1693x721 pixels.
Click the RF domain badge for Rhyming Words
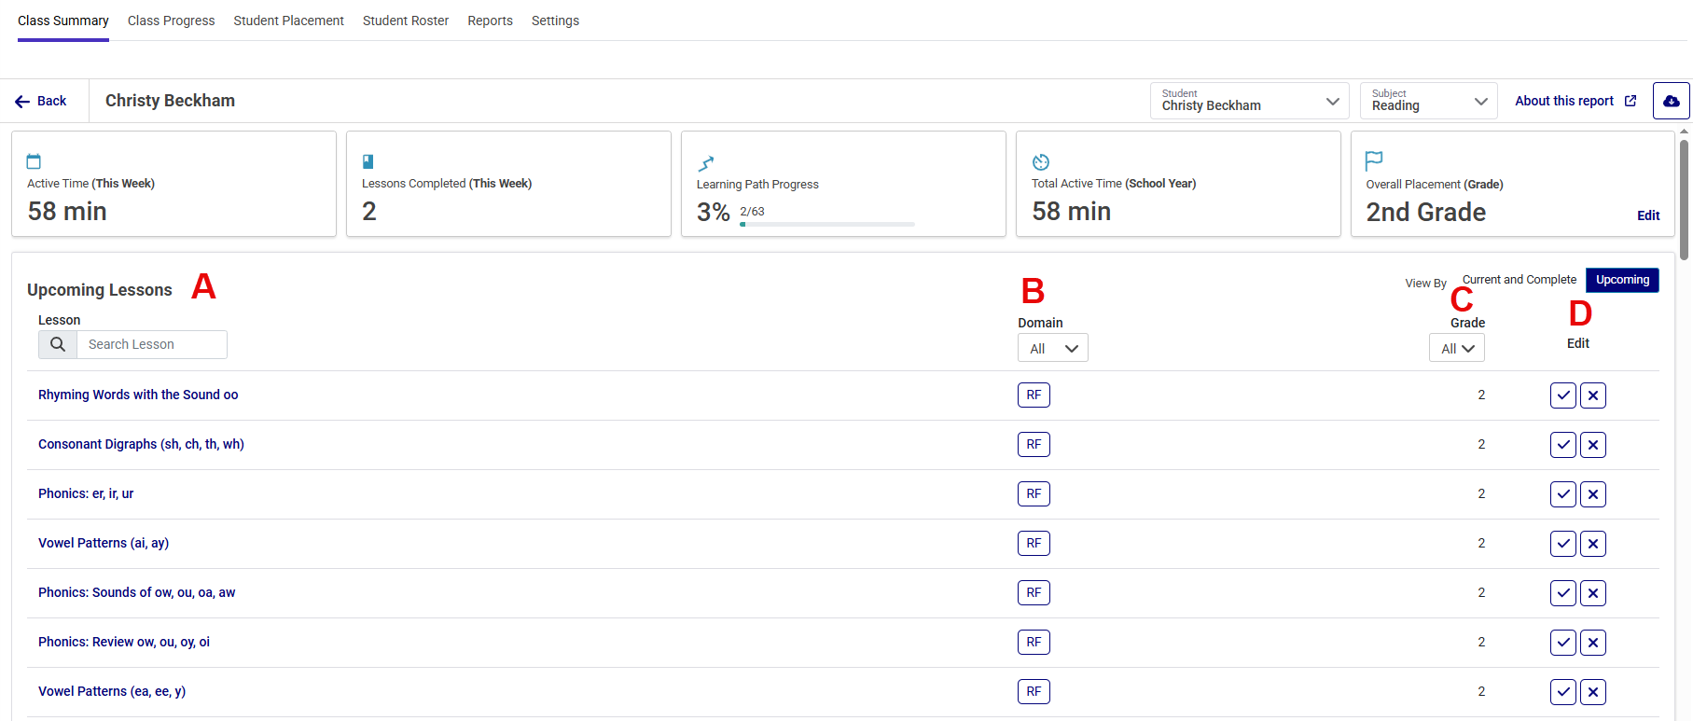1034,395
